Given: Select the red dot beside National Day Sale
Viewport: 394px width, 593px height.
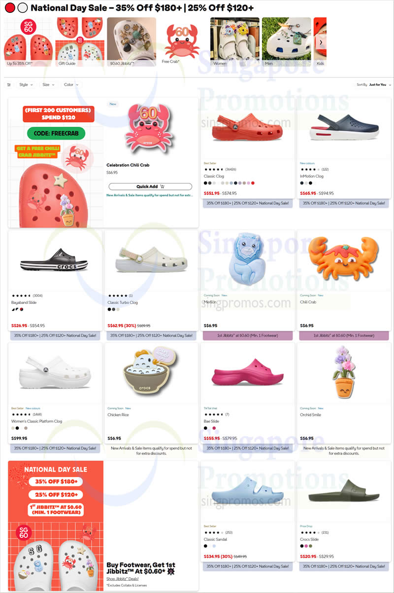Looking at the screenshot, I should (10, 8).
